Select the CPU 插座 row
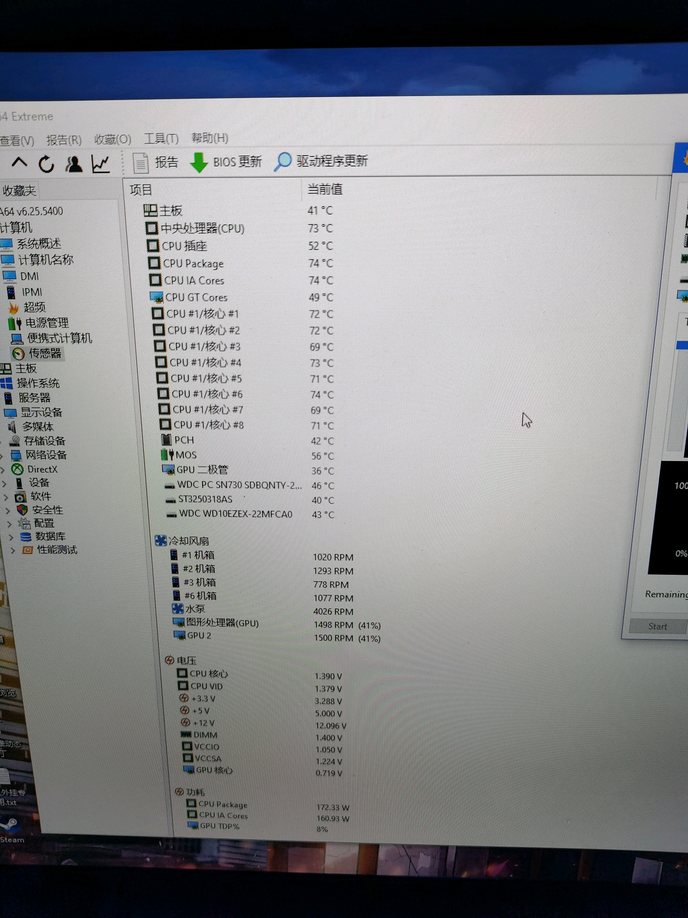The height and width of the screenshot is (918, 688). [x=240, y=246]
